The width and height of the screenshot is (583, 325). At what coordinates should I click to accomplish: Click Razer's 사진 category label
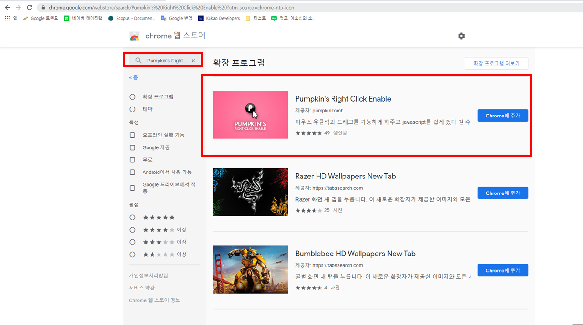coord(338,210)
